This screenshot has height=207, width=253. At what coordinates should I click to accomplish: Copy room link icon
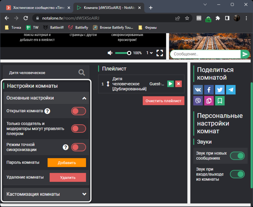209,101
